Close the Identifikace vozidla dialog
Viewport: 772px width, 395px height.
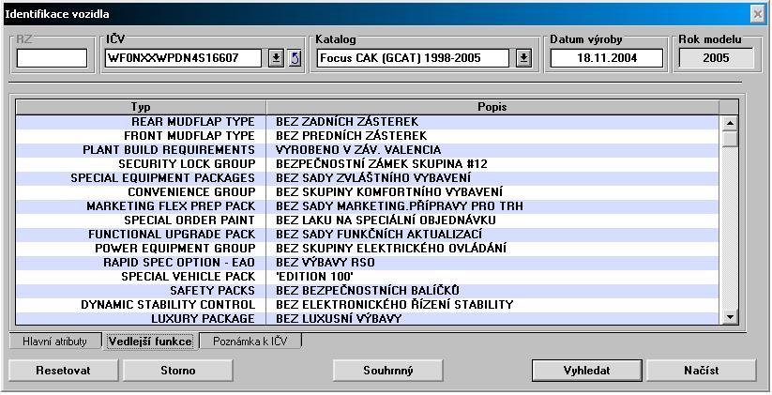click(757, 14)
